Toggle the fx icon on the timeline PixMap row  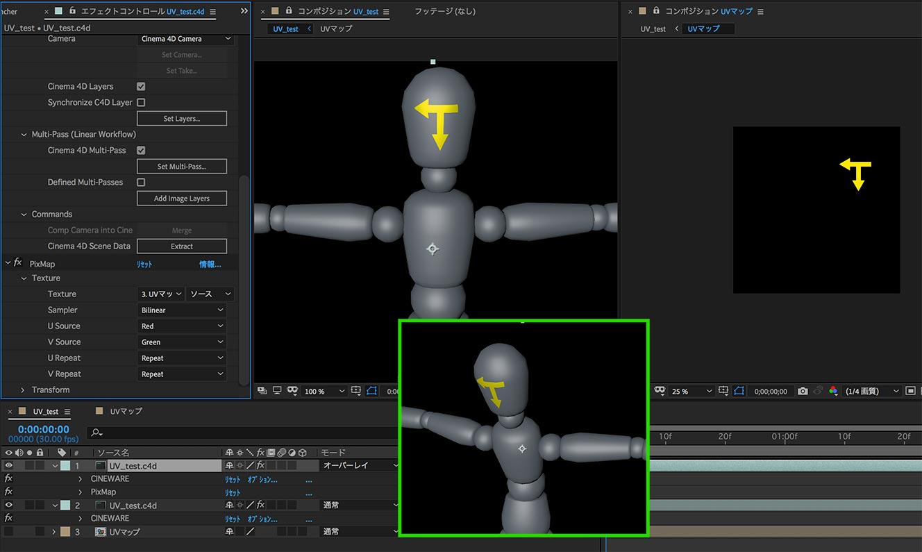[x=8, y=492]
